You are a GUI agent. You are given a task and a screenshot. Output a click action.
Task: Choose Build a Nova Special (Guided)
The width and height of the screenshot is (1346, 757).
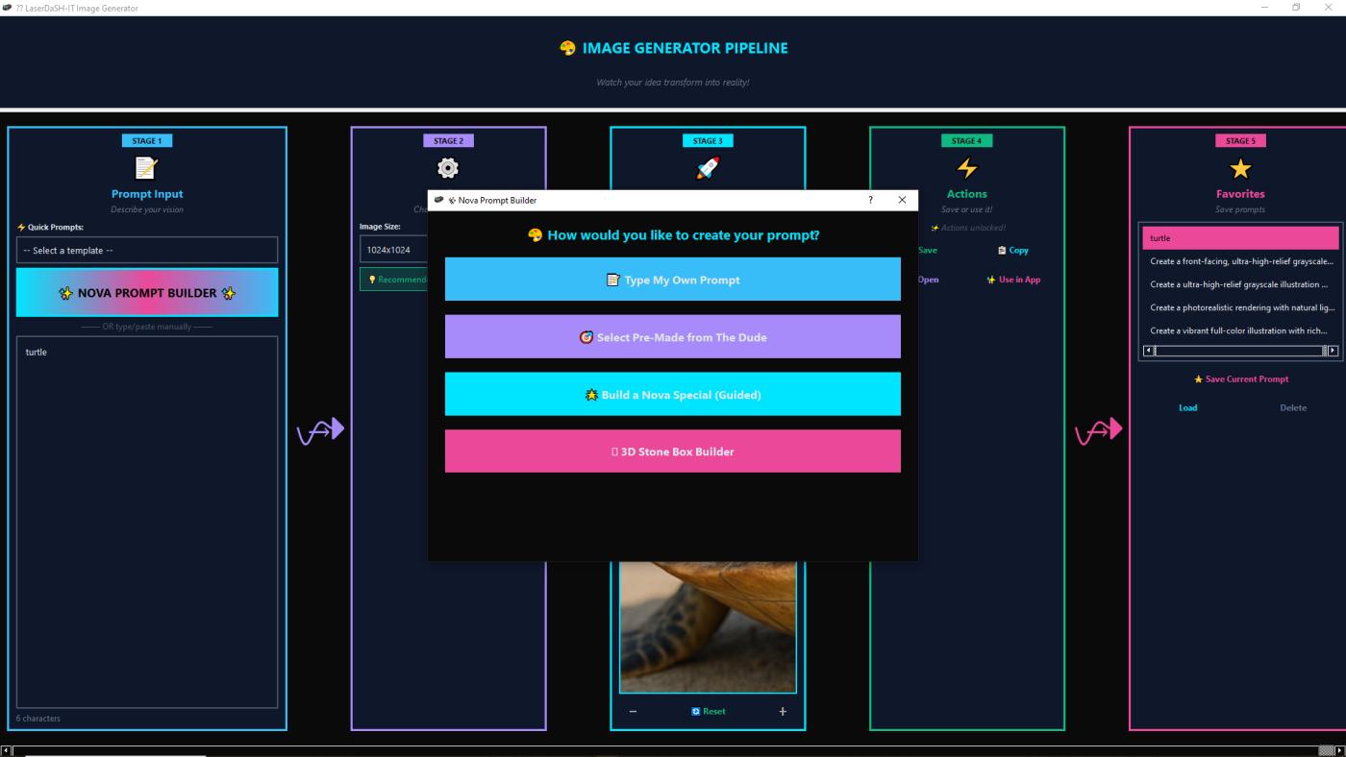[673, 394]
